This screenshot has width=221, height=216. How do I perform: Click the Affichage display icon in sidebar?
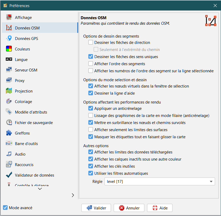9,18
